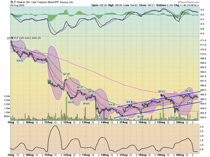Select the Open 165.39 value in the header

click(99, 5)
